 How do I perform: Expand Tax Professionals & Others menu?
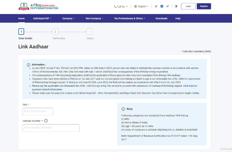click(129, 18)
